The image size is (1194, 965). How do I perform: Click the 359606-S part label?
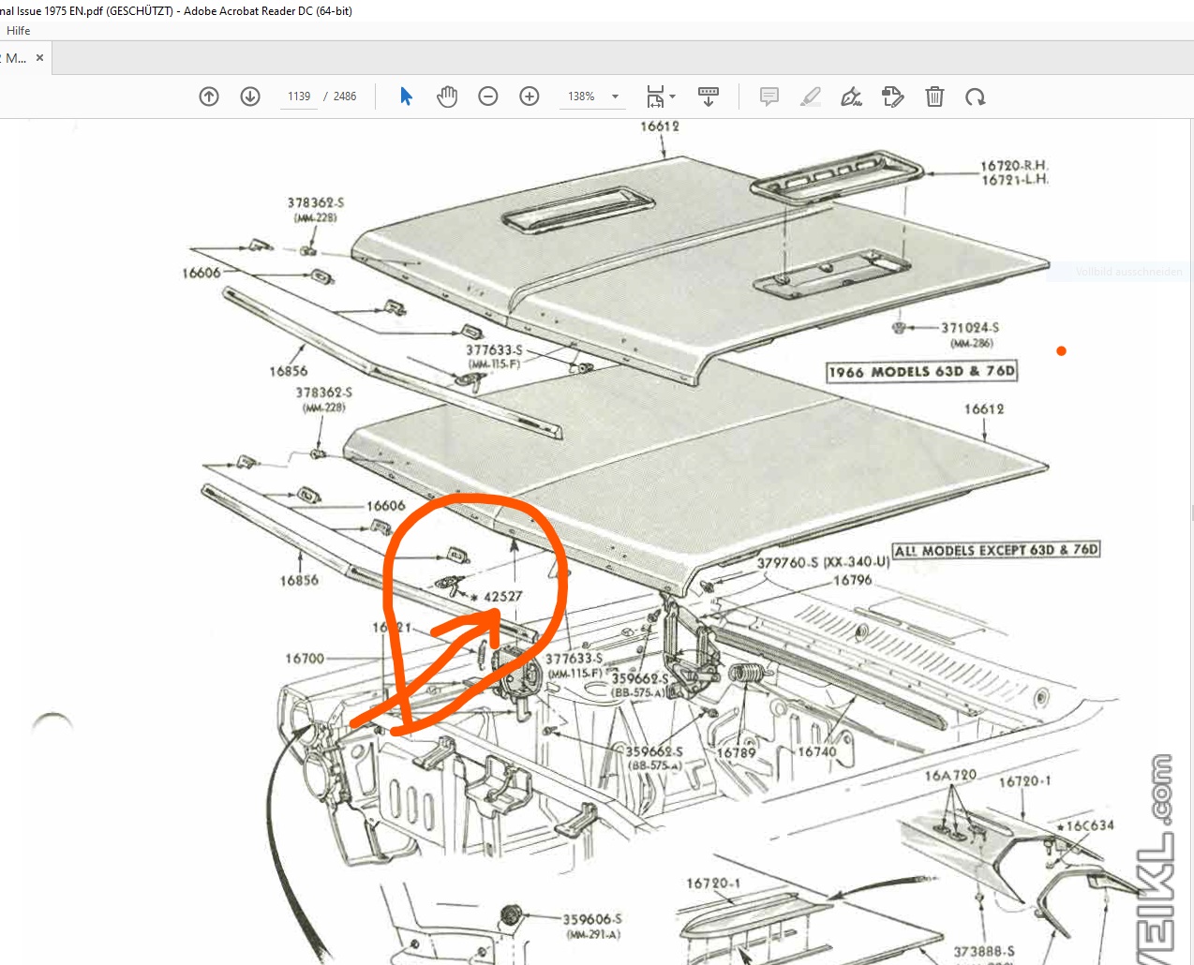click(592, 920)
